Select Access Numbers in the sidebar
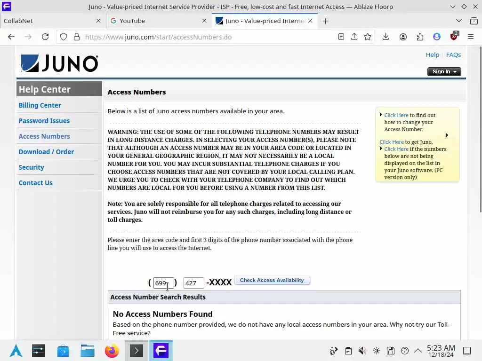 (x=44, y=136)
